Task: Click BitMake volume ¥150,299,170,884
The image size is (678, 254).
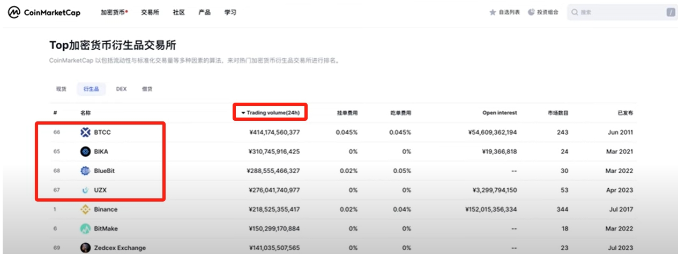Action: [x=274, y=228]
